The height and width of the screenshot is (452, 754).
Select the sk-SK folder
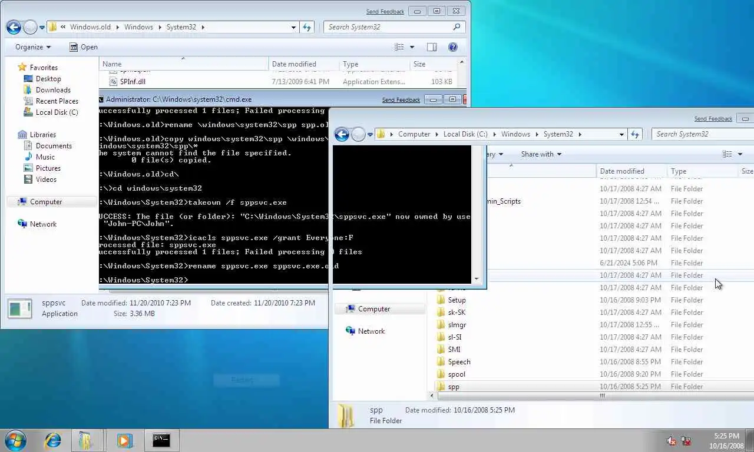457,313
